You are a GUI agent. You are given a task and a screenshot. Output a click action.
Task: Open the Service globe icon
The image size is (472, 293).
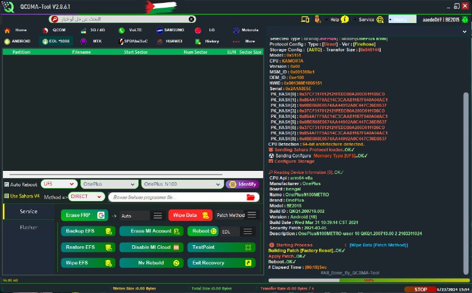(380, 19)
